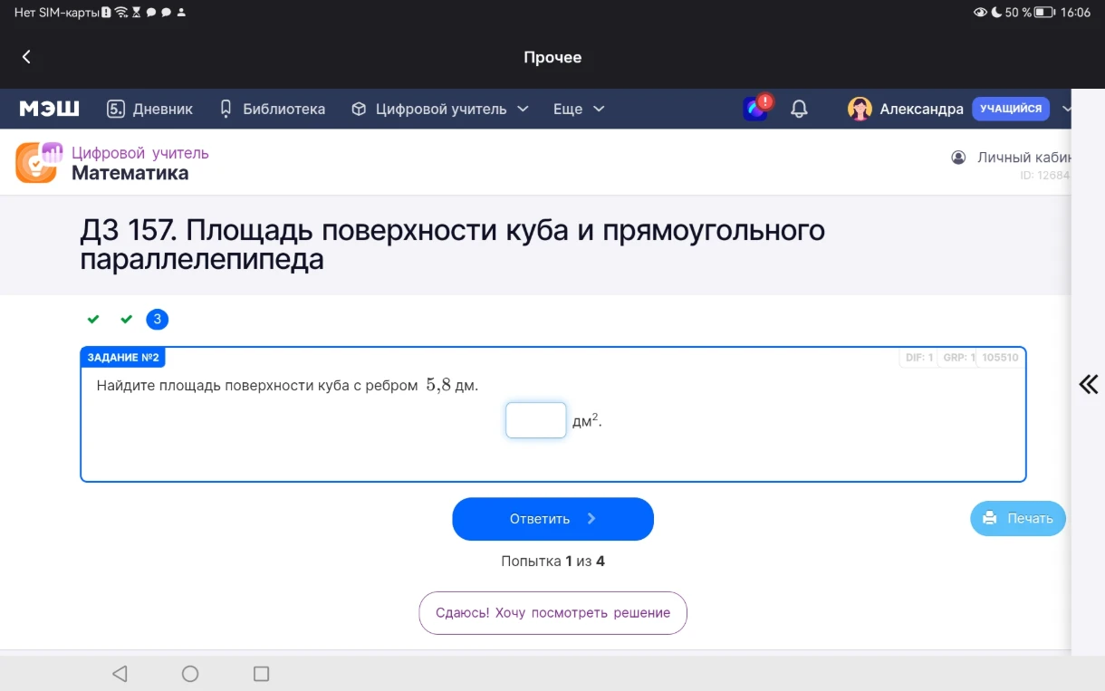Viewport: 1105px width, 691px height.
Task: Tap the Android home navigation button
Action: pyautogui.click(x=190, y=674)
